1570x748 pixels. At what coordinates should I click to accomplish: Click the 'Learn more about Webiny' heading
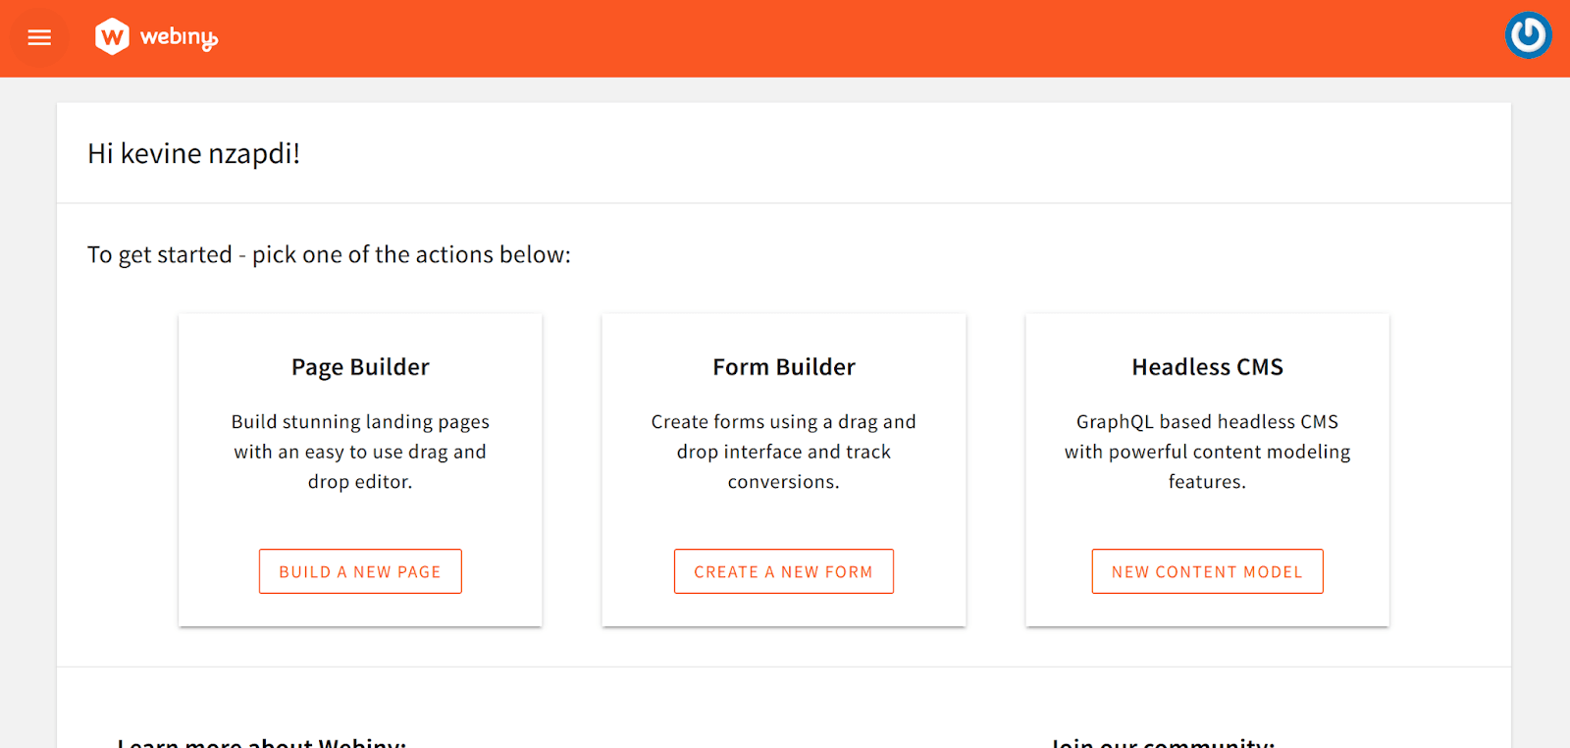[261, 742]
